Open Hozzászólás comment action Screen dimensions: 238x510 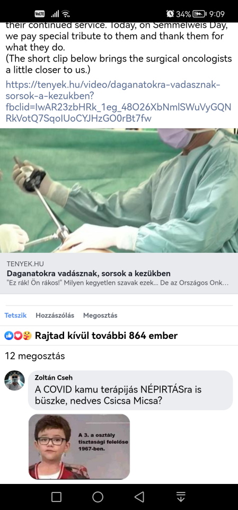55,315
